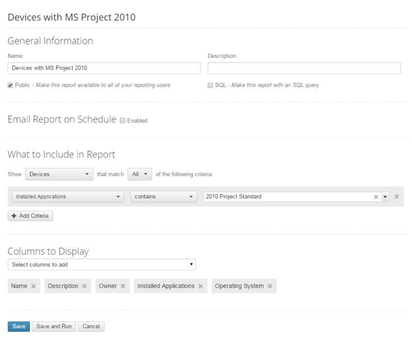Remove the Installed Applications column chip

click(201, 286)
